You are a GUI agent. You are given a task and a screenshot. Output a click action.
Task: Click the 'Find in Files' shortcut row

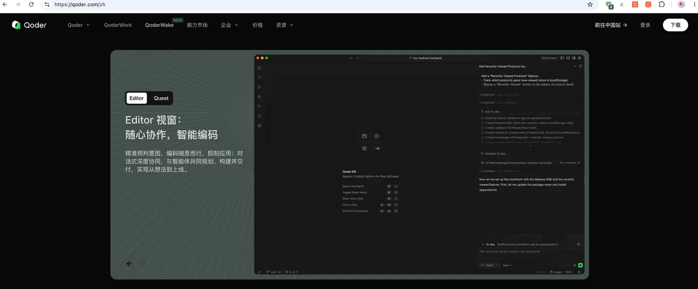(x=370, y=205)
